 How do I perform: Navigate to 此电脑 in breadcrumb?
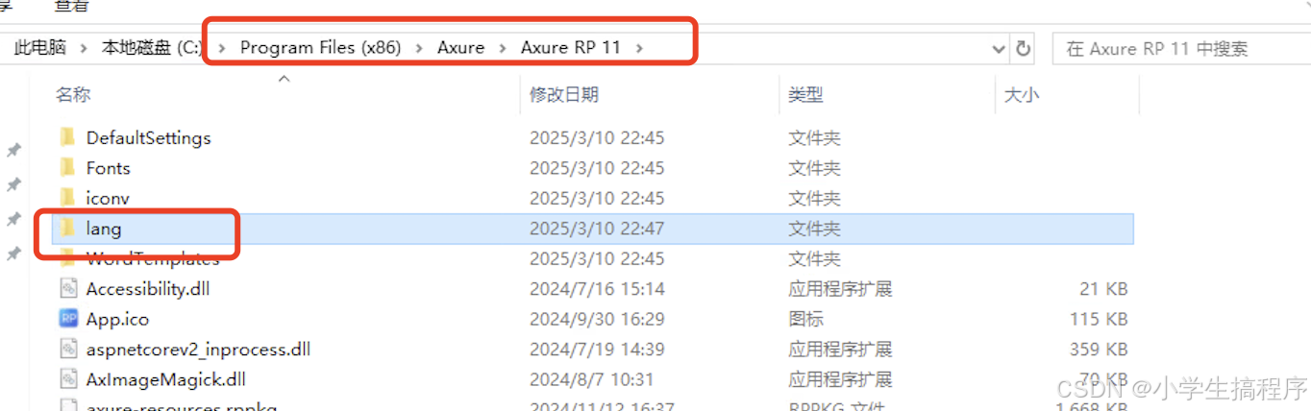40,47
